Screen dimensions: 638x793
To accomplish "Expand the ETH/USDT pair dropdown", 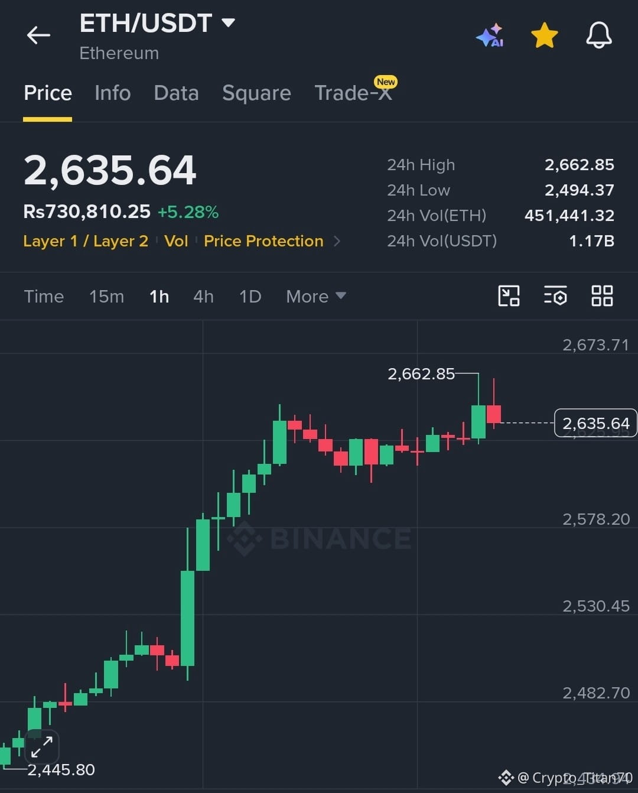I will pyautogui.click(x=228, y=23).
